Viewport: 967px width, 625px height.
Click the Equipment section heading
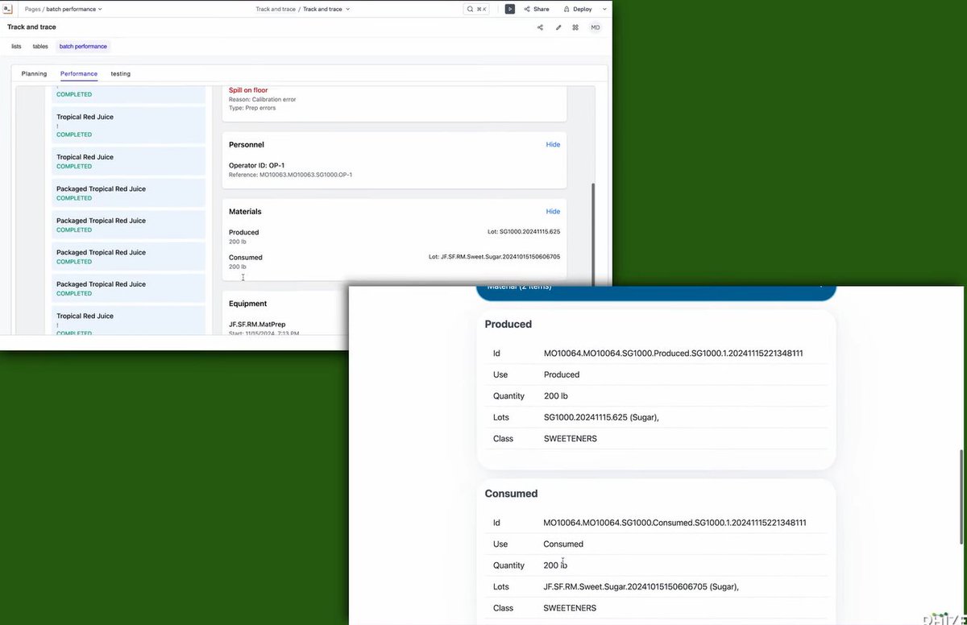point(247,304)
